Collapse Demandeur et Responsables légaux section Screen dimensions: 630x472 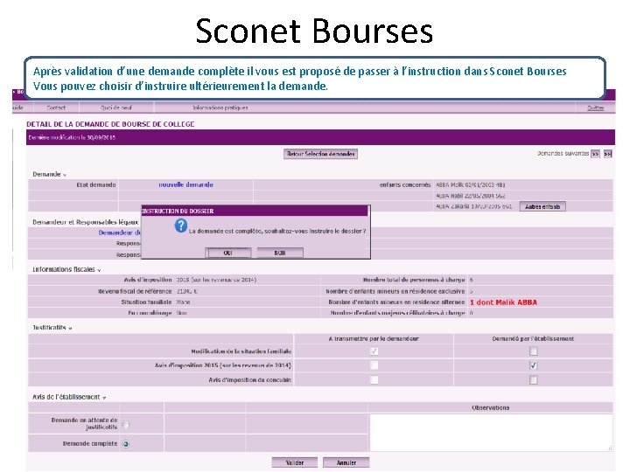pos(85,222)
